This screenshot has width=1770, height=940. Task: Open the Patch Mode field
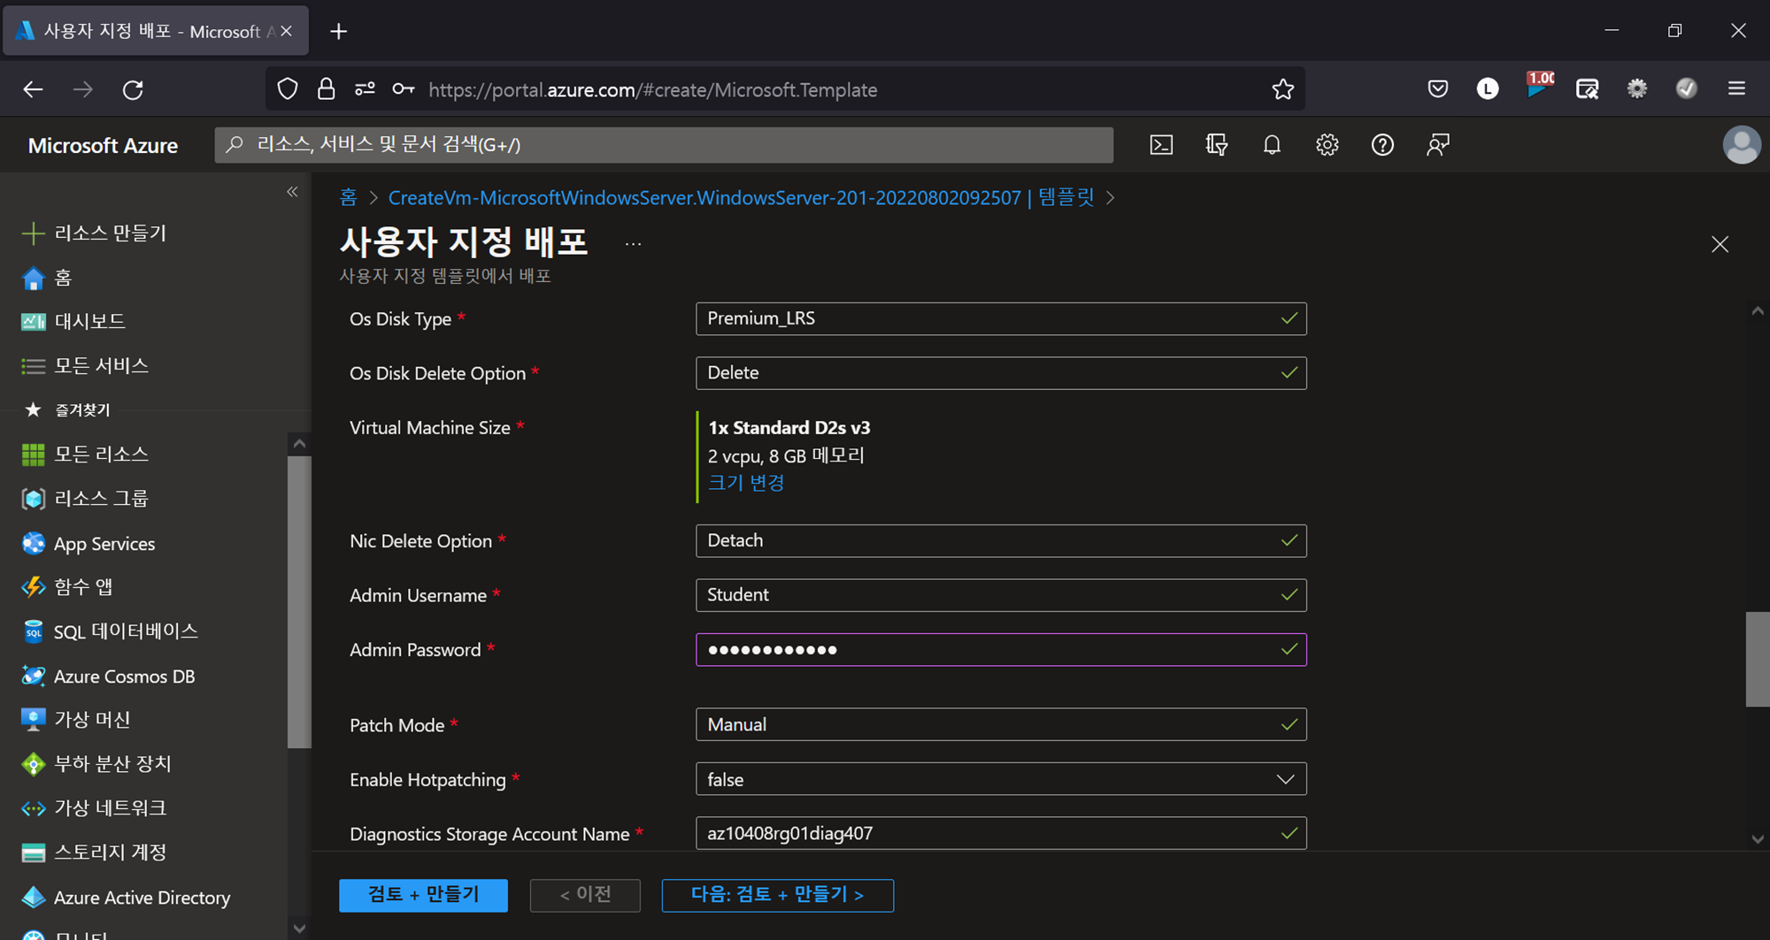pyautogui.click(x=1001, y=724)
